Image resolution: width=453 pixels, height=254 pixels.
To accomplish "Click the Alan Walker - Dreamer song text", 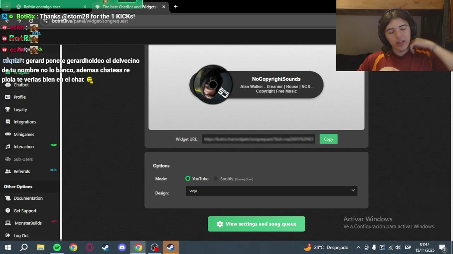I will [x=276, y=89].
